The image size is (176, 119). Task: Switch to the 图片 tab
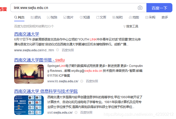68,17
